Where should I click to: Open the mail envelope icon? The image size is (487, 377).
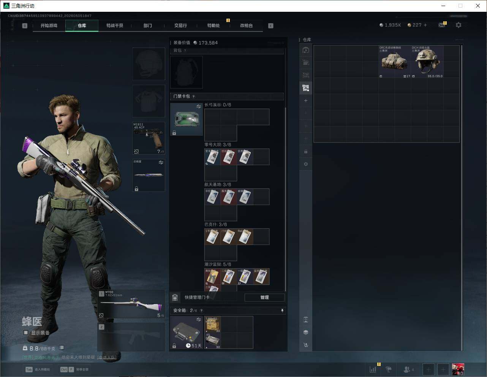pos(441,25)
